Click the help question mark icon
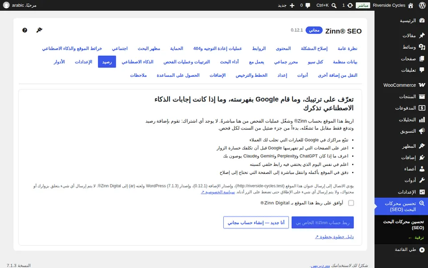 (x=25, y=30)
